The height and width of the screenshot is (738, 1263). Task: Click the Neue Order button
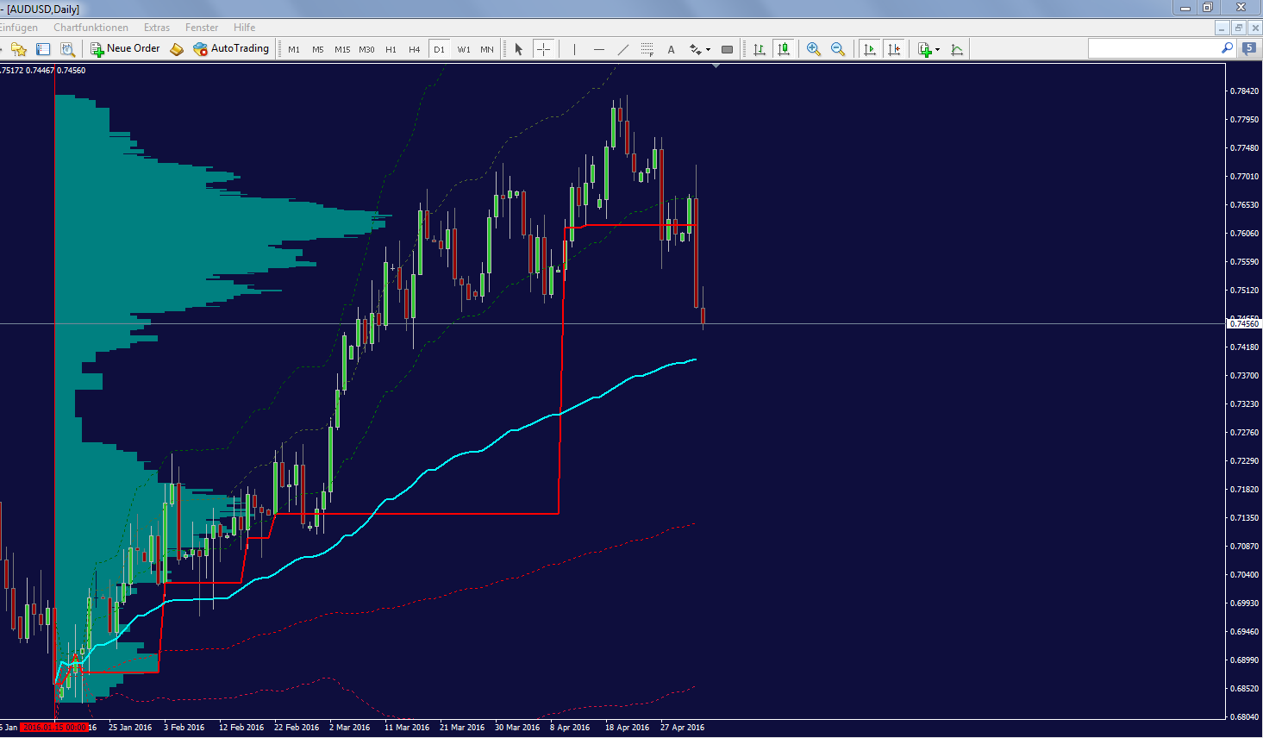[x=126, y=49]
